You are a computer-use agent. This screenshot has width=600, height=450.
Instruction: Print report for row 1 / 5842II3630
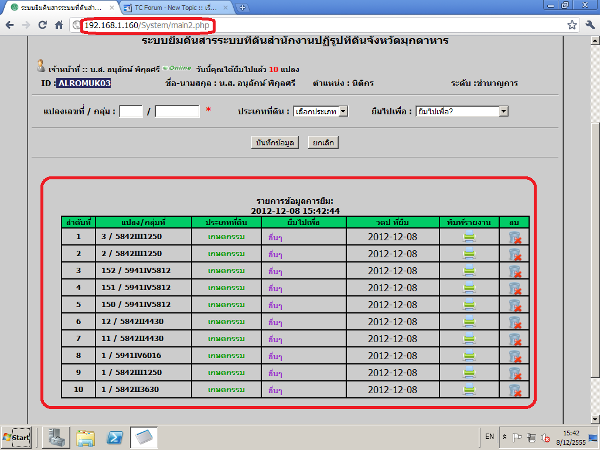[469, 390]
